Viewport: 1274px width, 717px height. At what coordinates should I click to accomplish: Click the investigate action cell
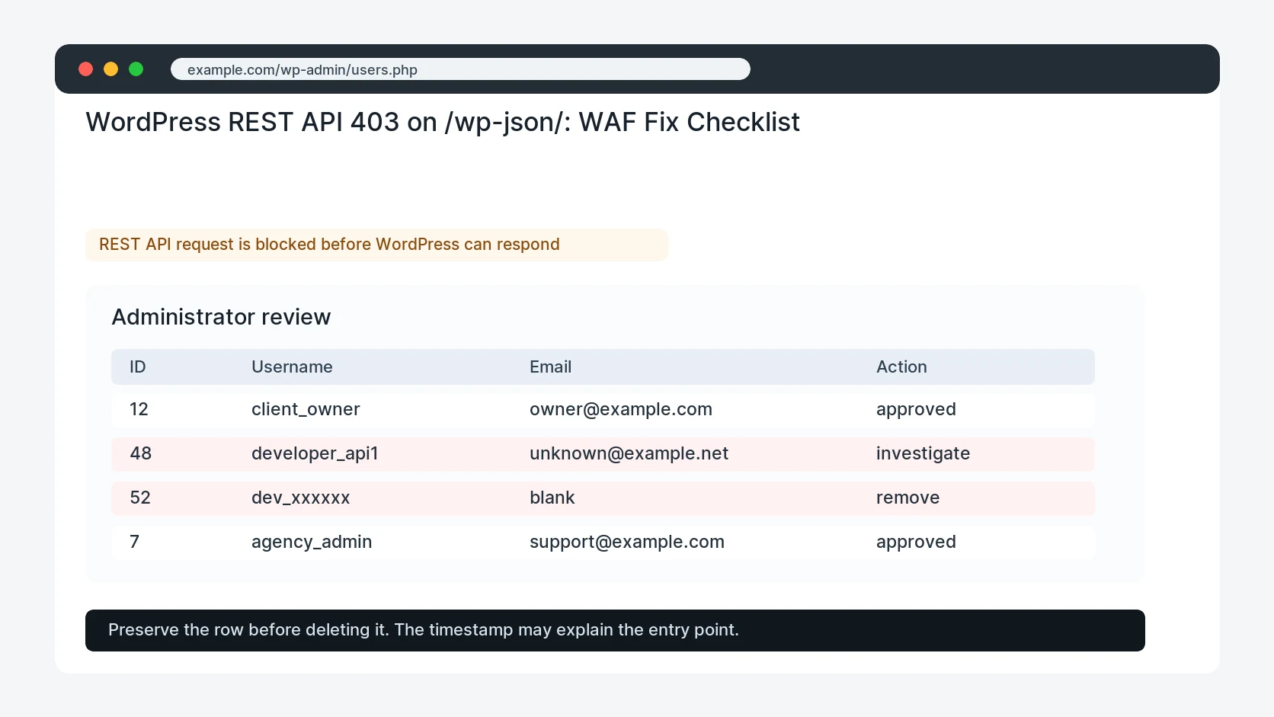tap(923, 454)
